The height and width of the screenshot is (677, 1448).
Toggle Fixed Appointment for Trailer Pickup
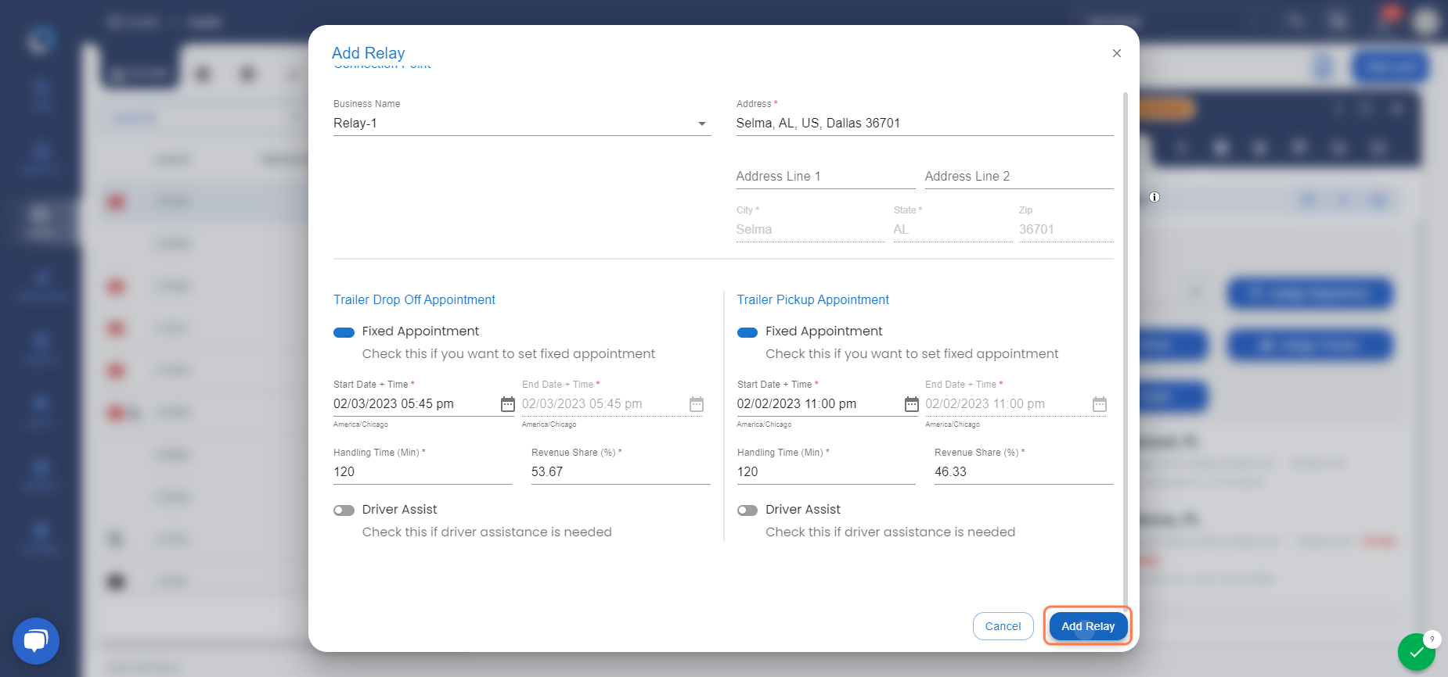[747, 332]
